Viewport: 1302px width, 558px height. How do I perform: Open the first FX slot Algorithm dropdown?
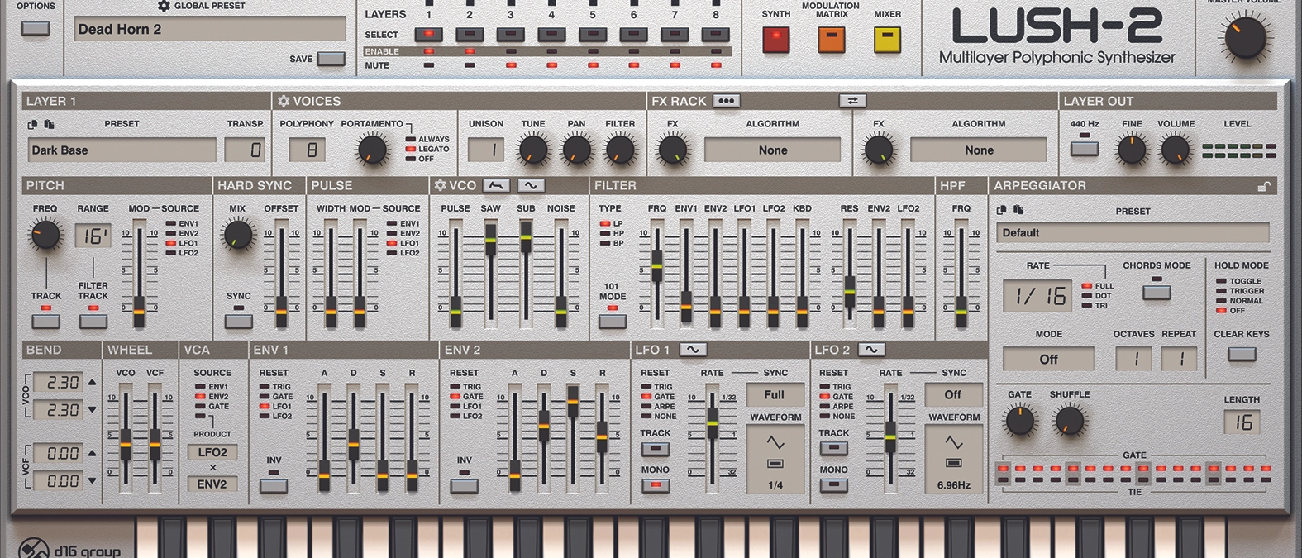pos(772,150)
